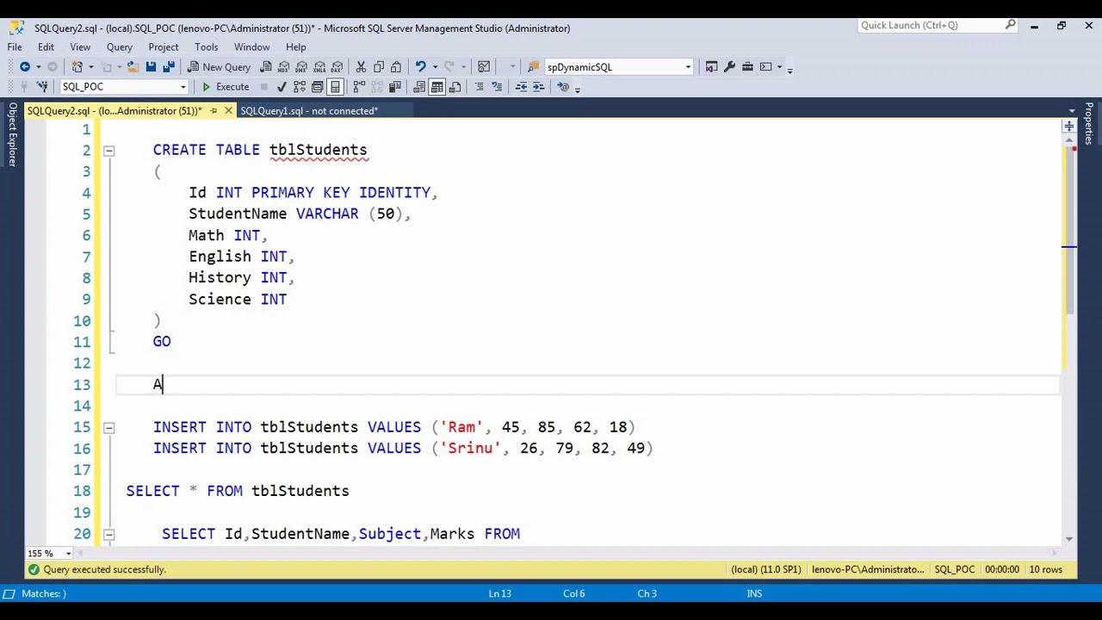The width and height of the screenshot is (1102, 620).
Task: Open the Window menu
Action: (x=251, y=46)
